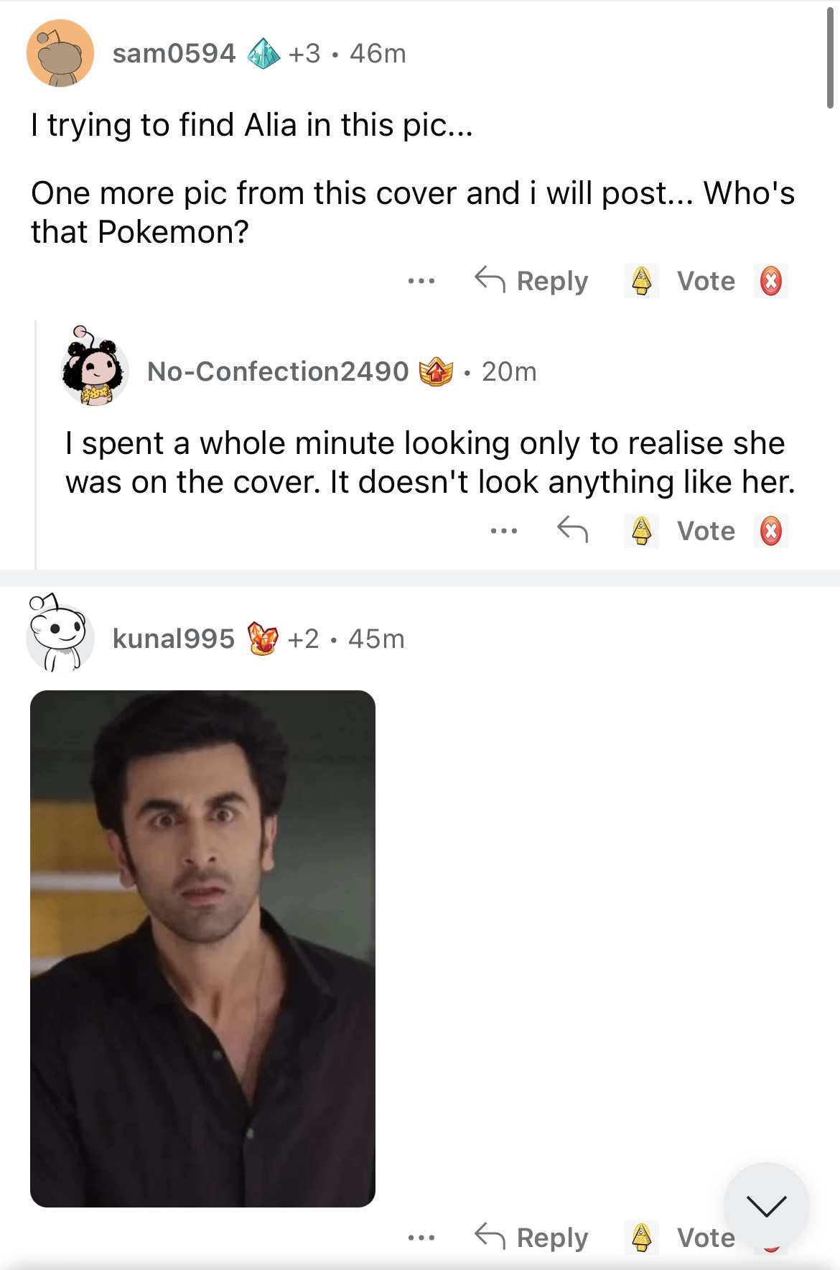Viewport: 840px width, 1270px height.
Task: Open overflow menu on No-Confection2490's reply
Action: (503, 531)
